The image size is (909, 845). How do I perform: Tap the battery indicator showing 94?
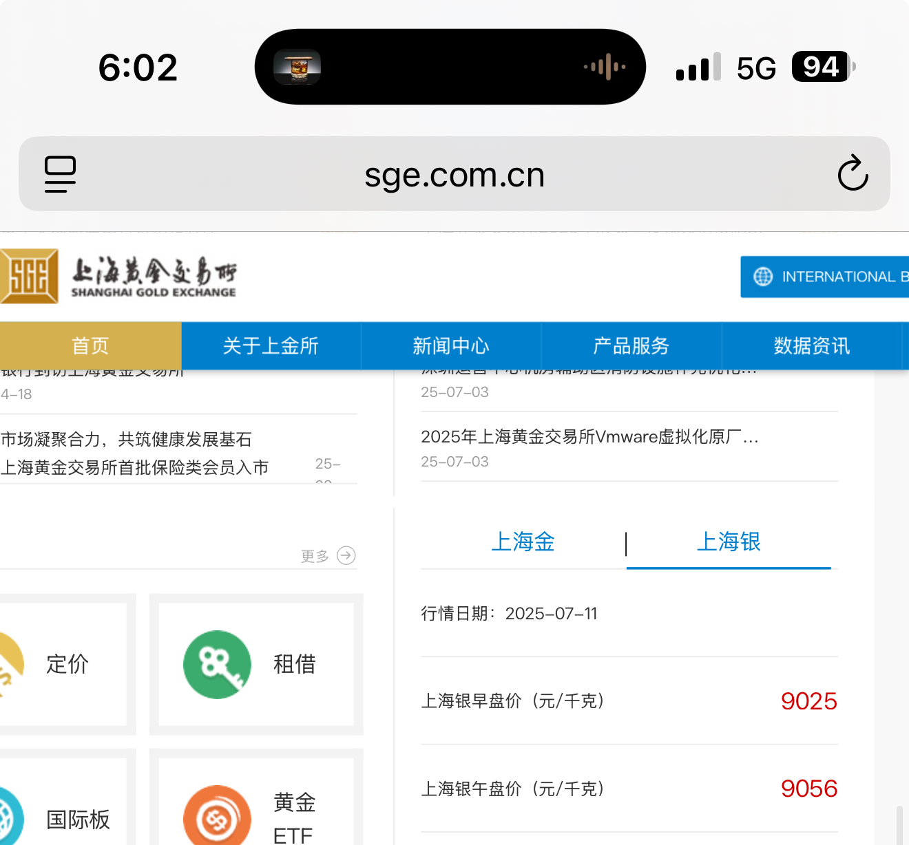pyautogui.click(x=824, y=67)
